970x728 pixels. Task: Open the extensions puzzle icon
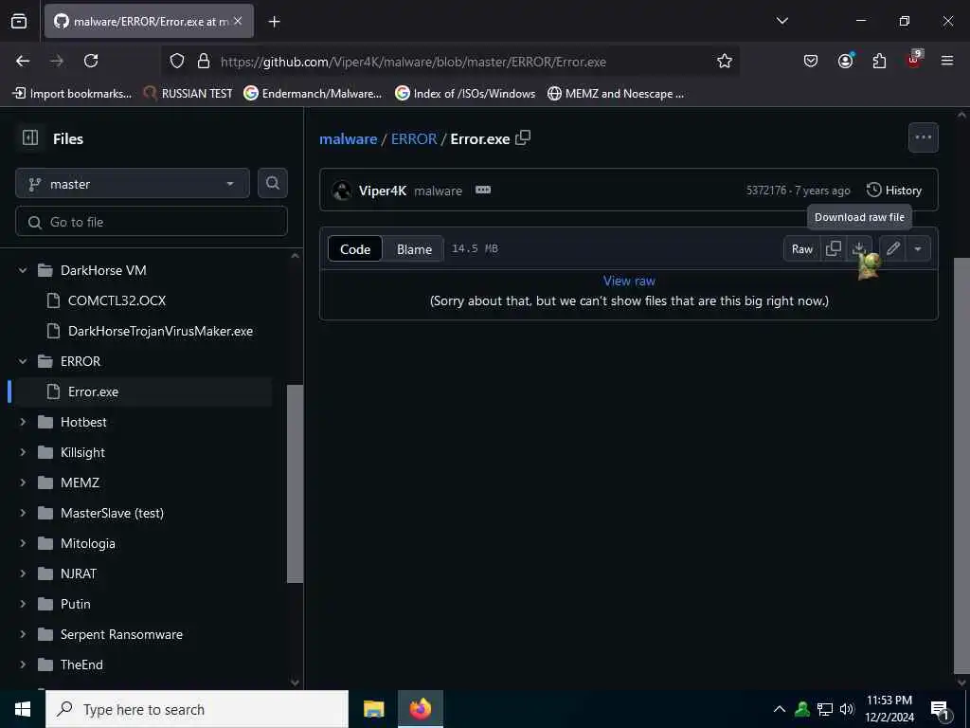click(x=879, y=61)
